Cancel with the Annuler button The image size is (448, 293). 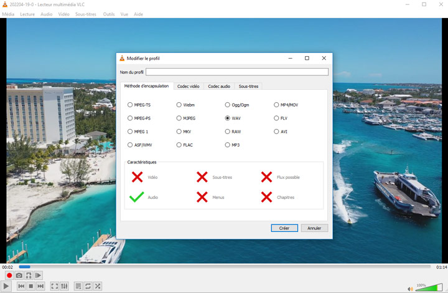click(314, 228)
